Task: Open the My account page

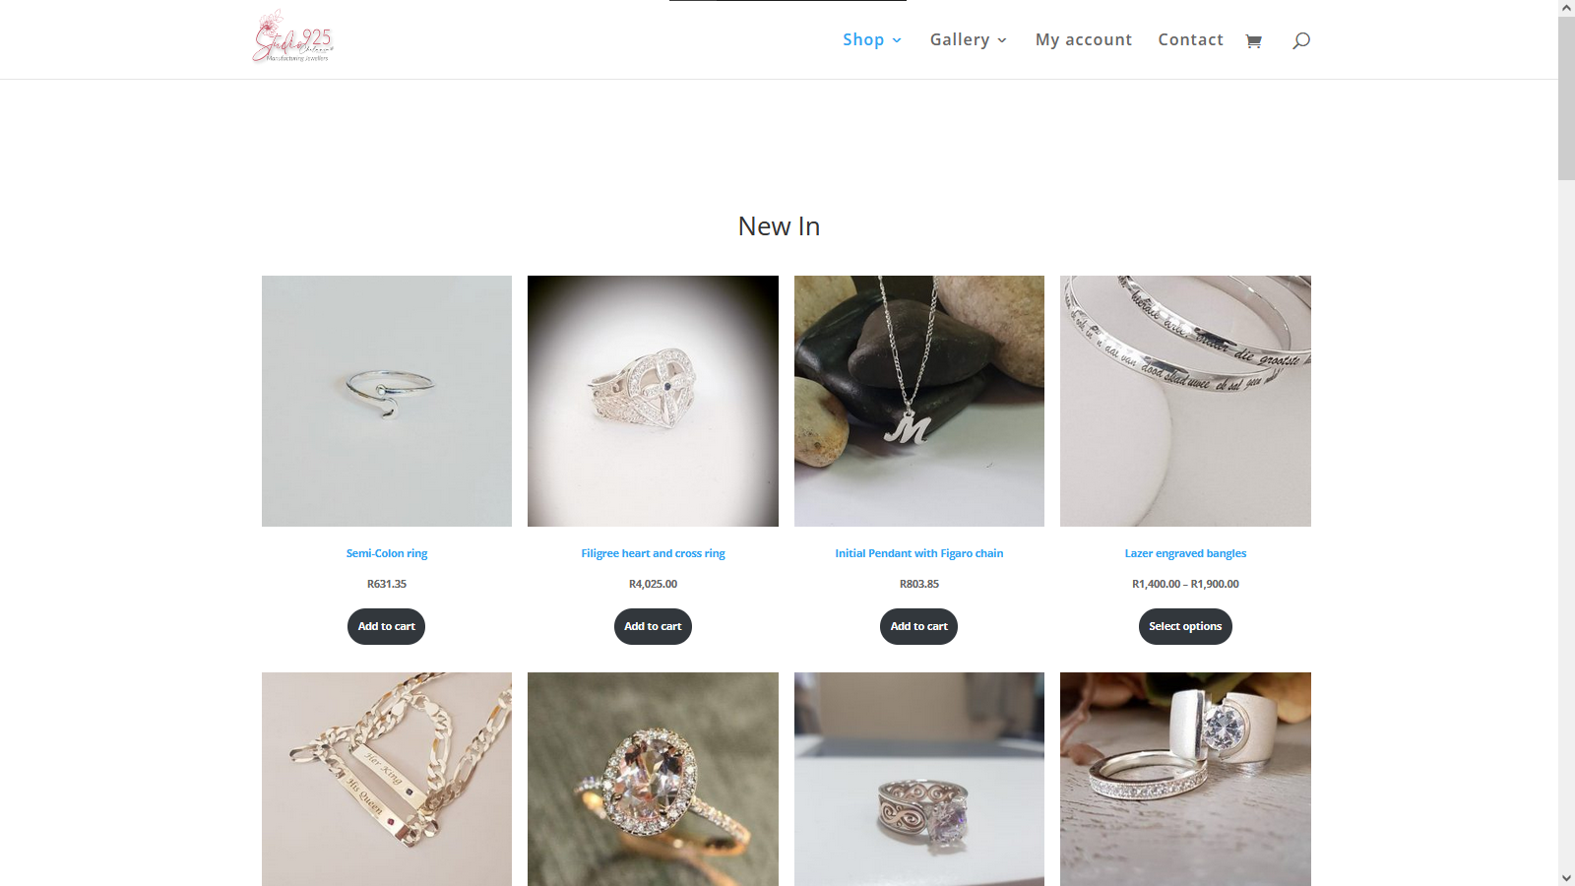Action: [1084, 39]
